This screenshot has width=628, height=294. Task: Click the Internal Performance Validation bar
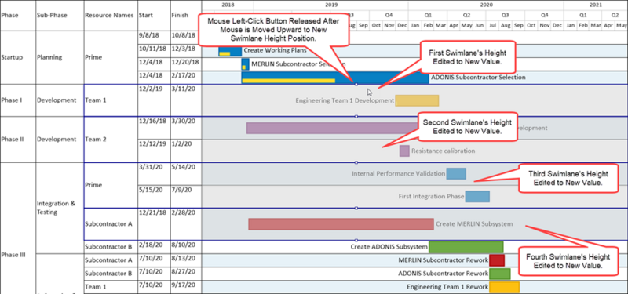pyautogui.click(x=456, y=173)
